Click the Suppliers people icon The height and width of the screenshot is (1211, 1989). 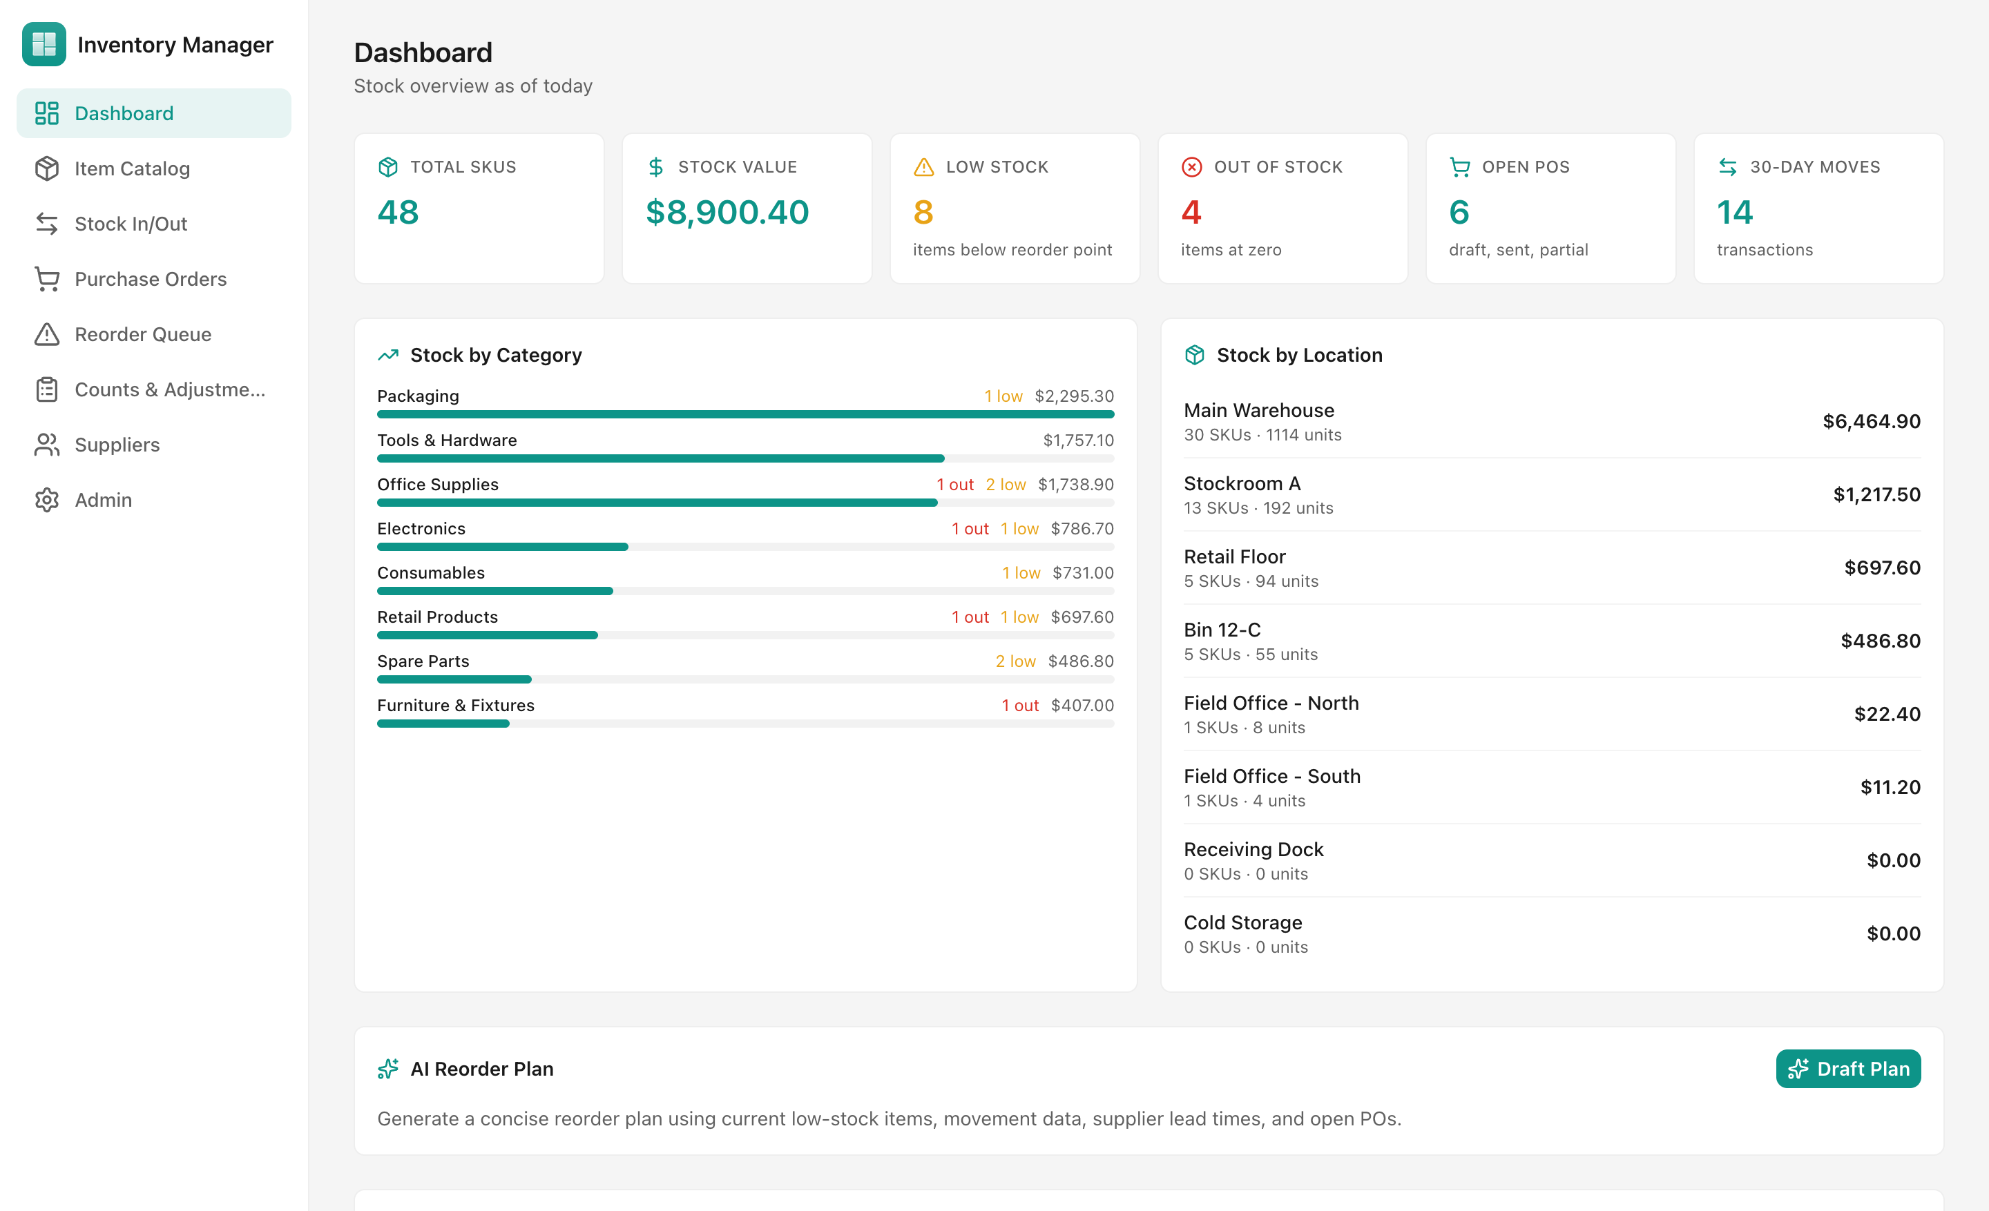(x=47, y=445)
